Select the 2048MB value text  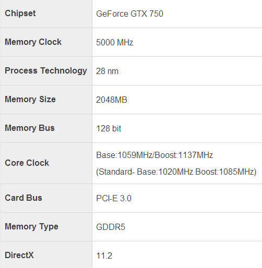pos(112,100)
